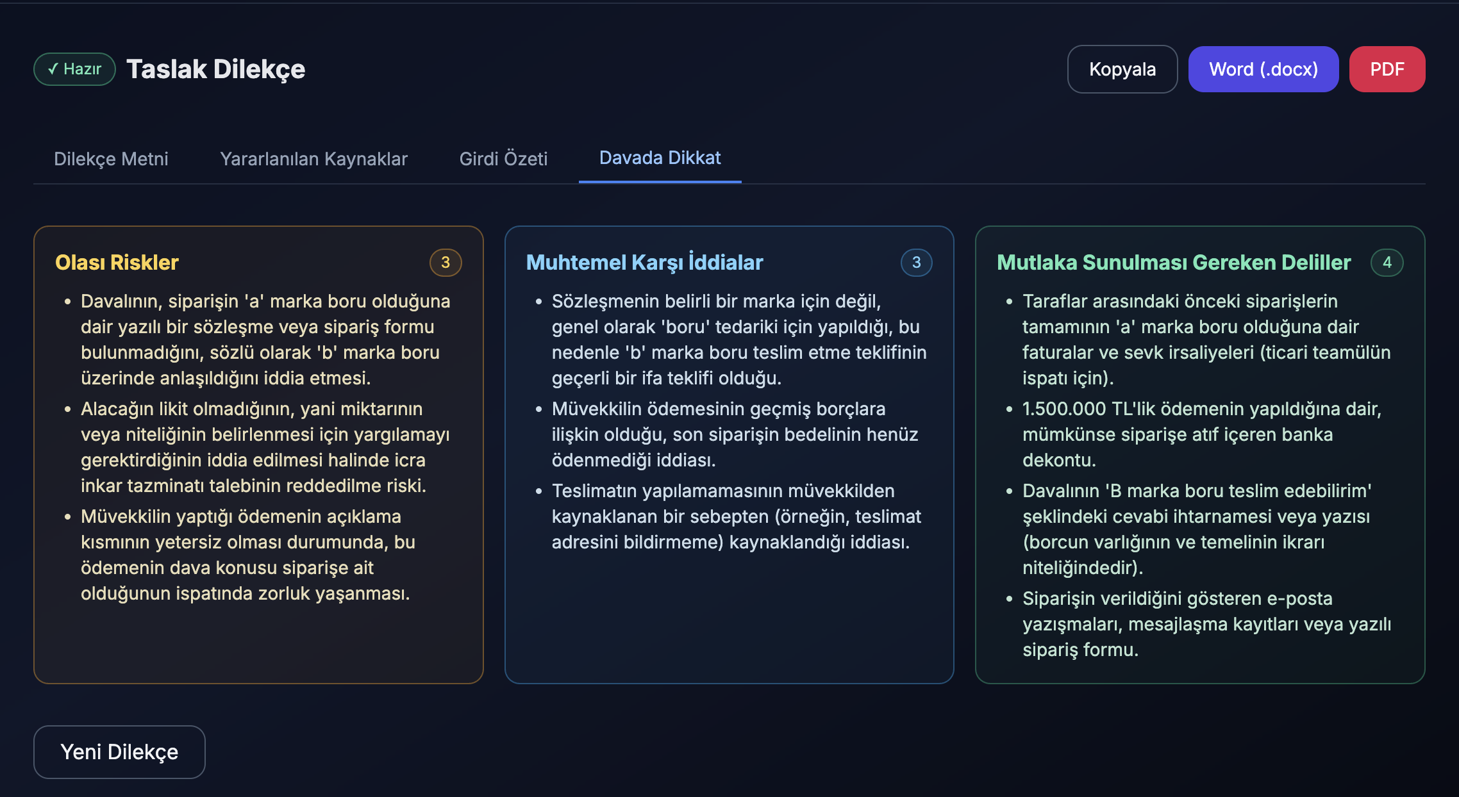This screenshot has width=1459, height=797.
Task: Open the Yararlanılan Kaynaklar tab
Action: tap(313, 159)
